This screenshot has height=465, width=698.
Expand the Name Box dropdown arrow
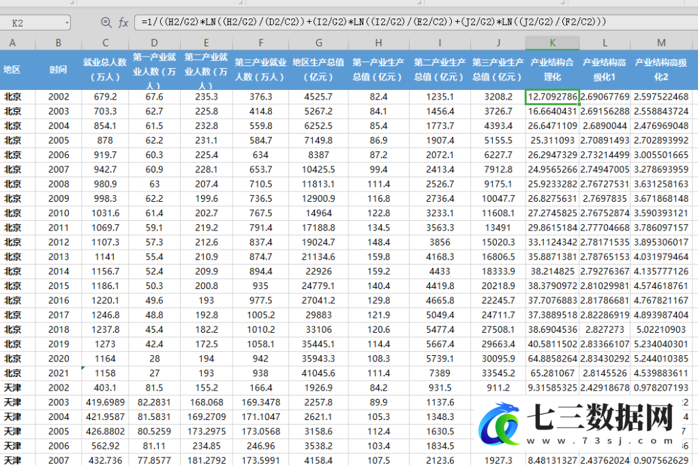[x=67, y=22]
